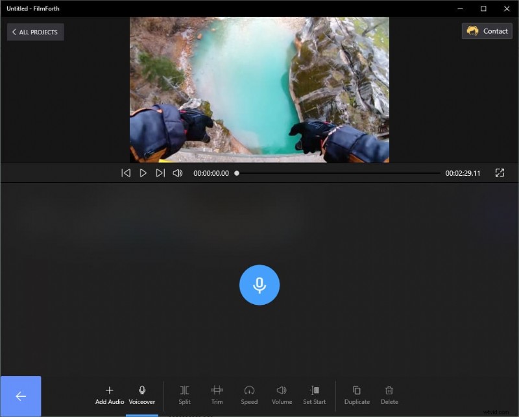The width and height of the screenshot is (519, 417).
Task: Mute the left speaker icon
Action: pyautogui.click(x=176, y=173)
